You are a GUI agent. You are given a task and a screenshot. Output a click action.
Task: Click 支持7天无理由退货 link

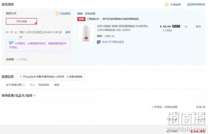click(113, 42)
